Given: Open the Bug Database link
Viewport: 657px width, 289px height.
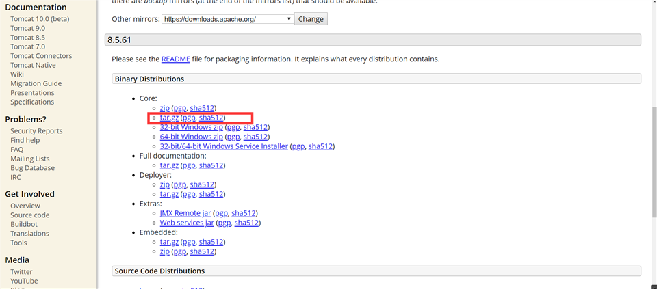Looking at the screenshot, I should point(32,167).
